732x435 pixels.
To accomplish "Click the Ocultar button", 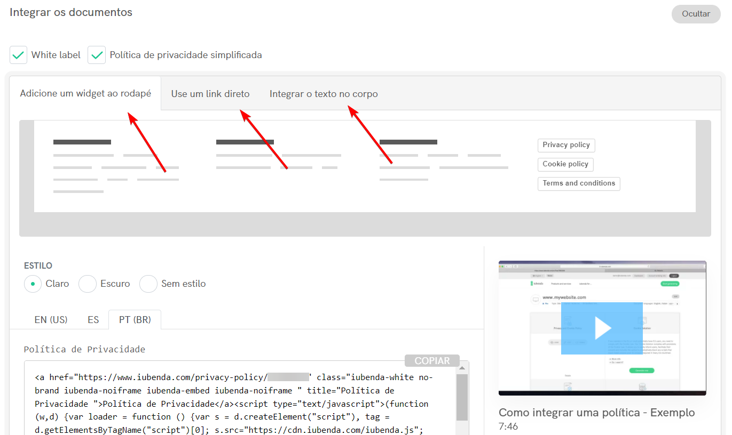I will pyautogui.click(x=696, y=14).
